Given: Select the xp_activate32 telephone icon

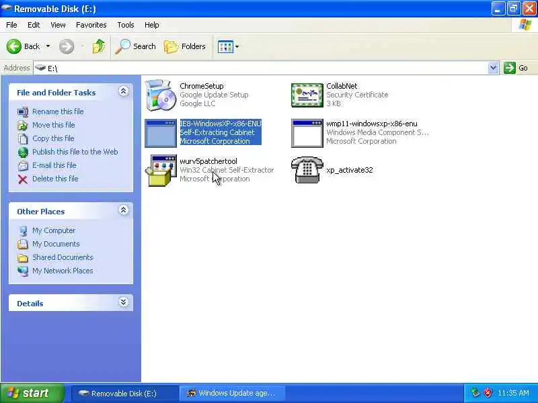Looking at the screenshot, I should click(307, 170).
